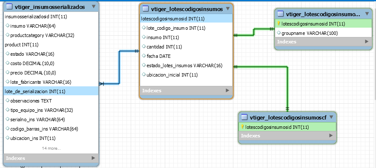Click the table icon of vtiger_lotescodigosinsumos

pyautogui.click(x=146, y=9)
